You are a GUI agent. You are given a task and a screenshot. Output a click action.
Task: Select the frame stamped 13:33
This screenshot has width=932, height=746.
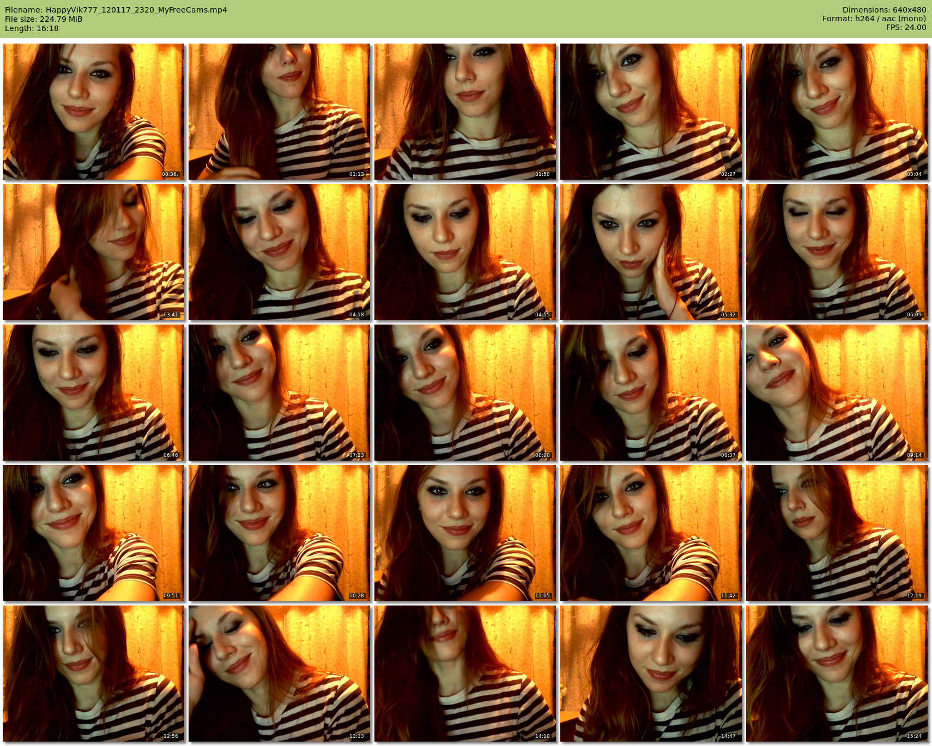[x=280, y=674]
